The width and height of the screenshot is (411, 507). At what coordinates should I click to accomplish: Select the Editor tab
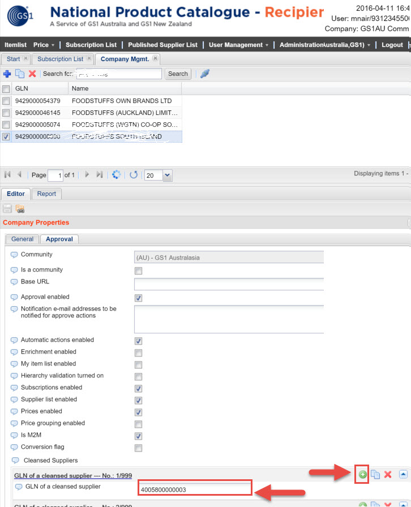[x=15, y=194]
